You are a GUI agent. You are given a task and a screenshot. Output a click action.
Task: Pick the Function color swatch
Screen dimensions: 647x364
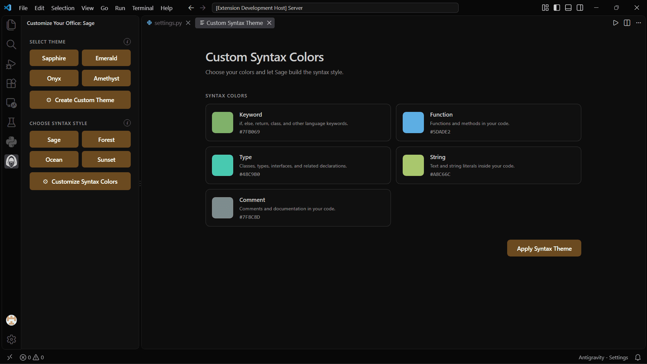click(413, 123)
